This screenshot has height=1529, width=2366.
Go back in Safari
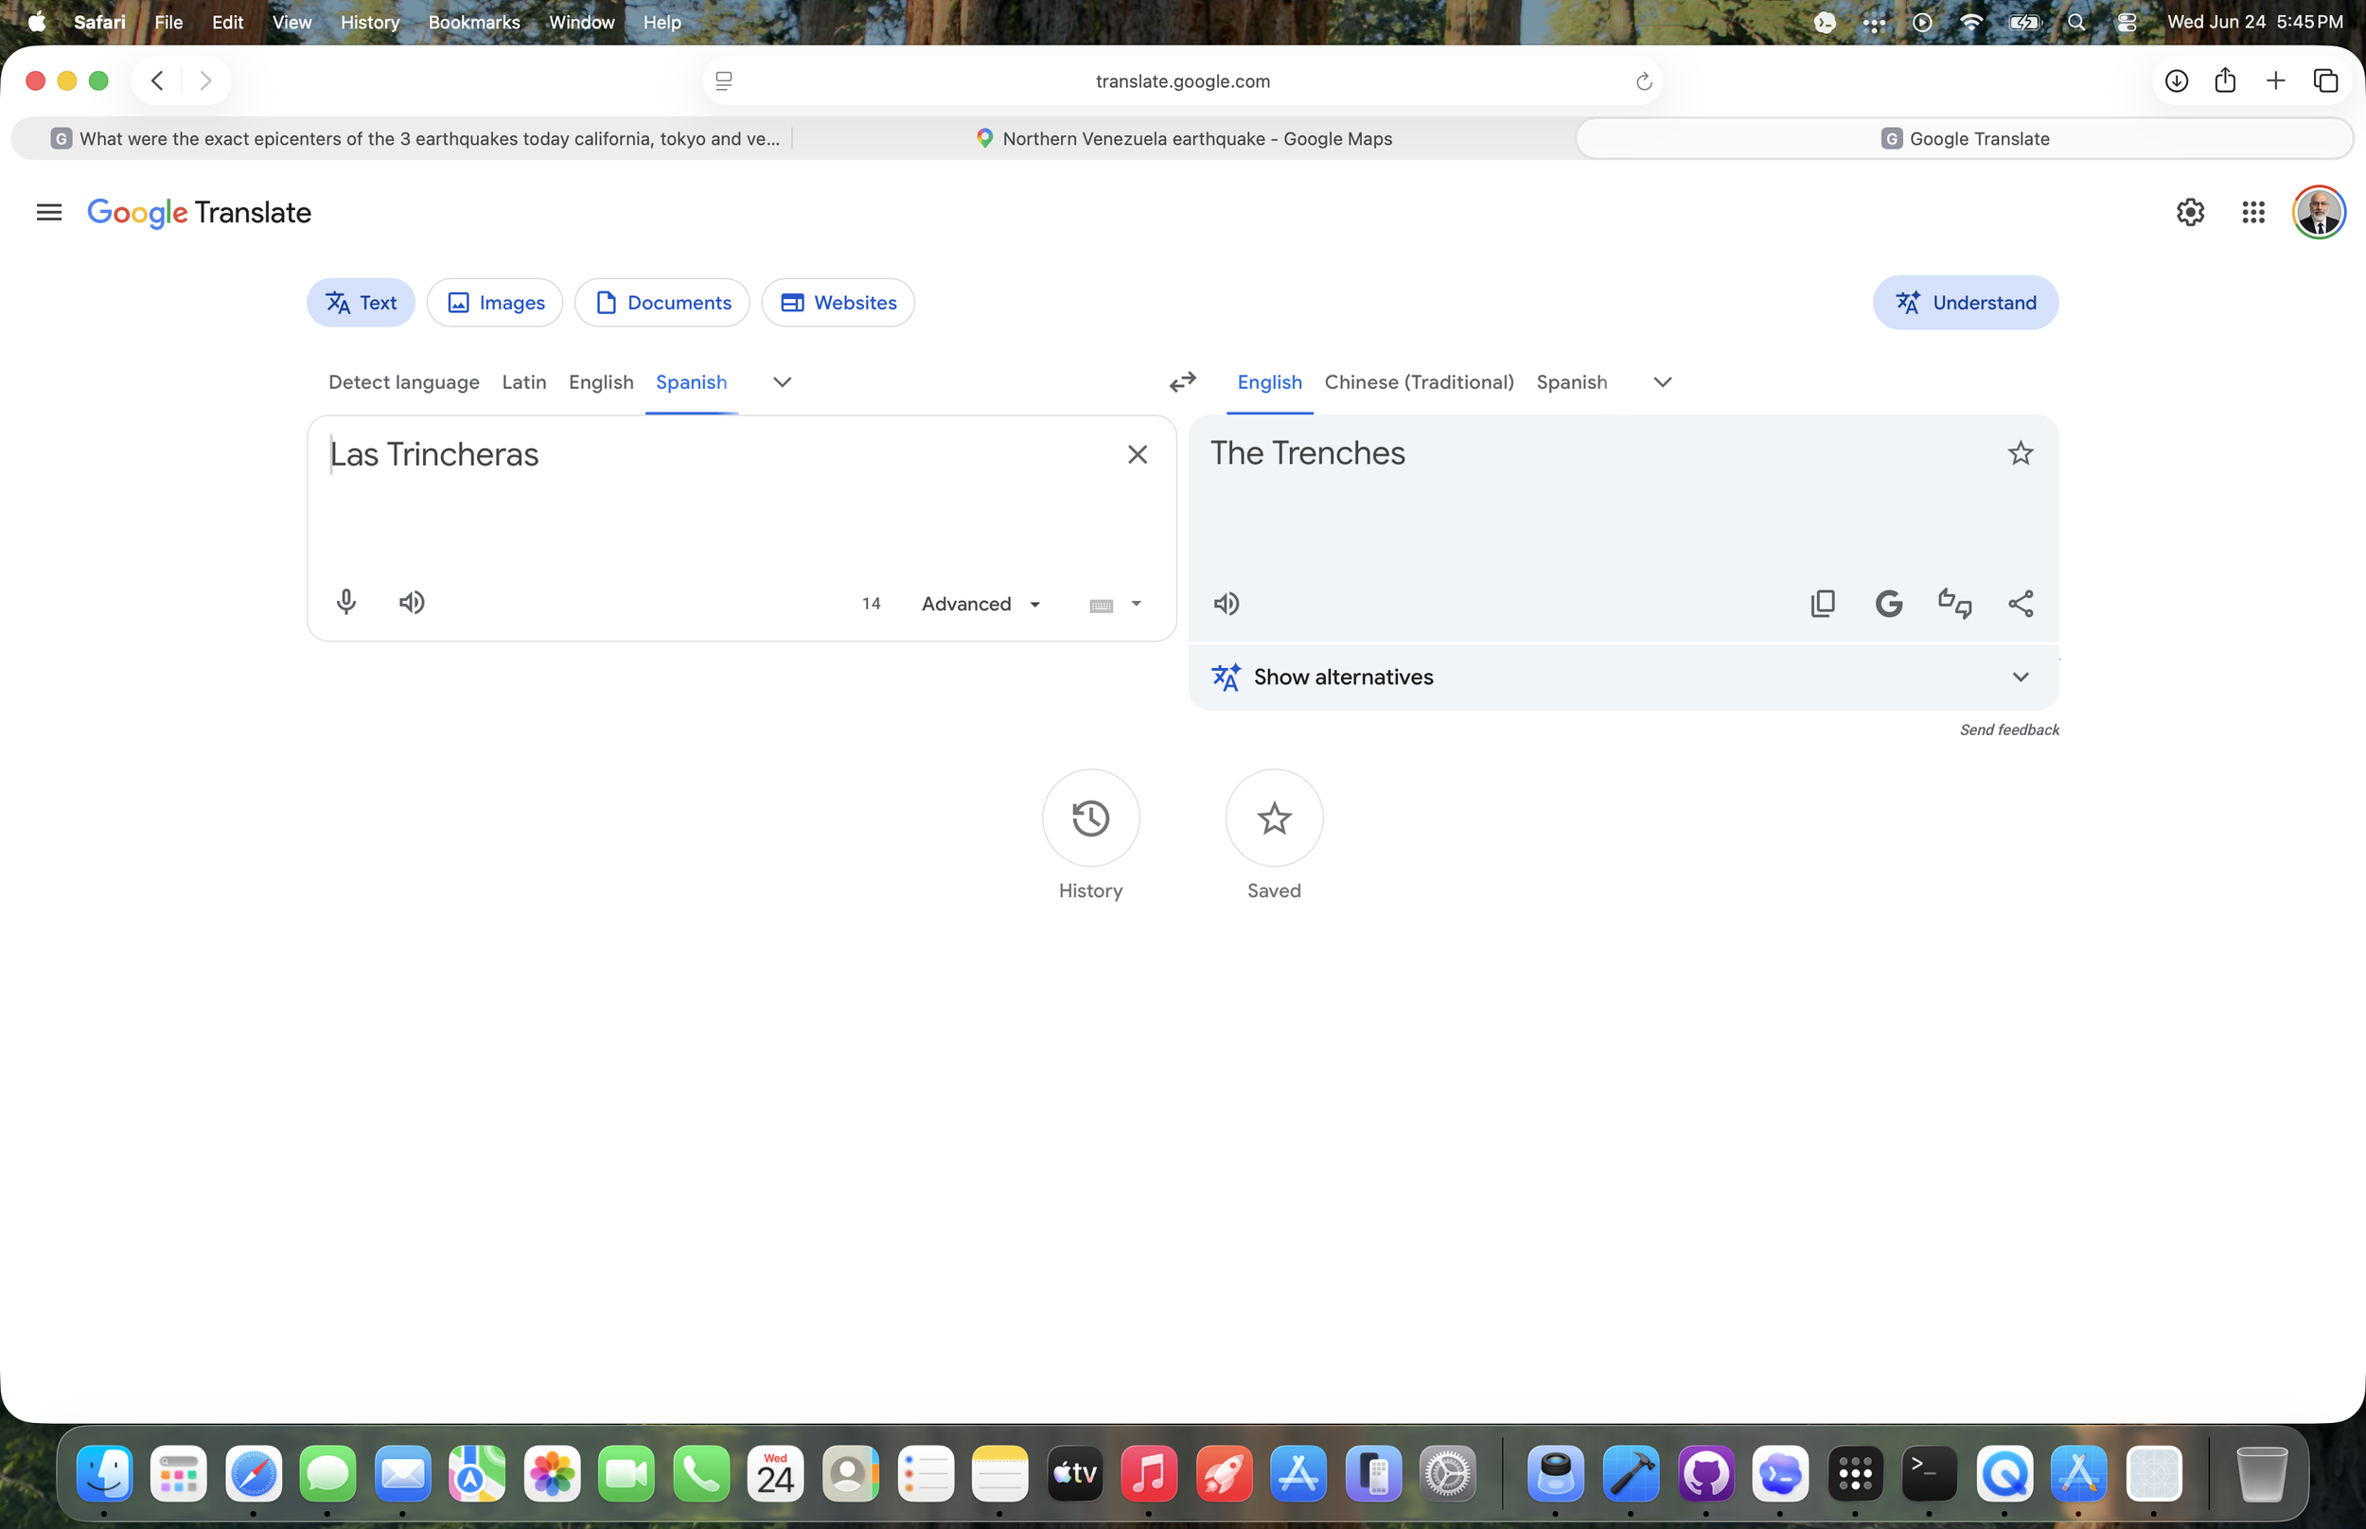[x=157, y=80]
